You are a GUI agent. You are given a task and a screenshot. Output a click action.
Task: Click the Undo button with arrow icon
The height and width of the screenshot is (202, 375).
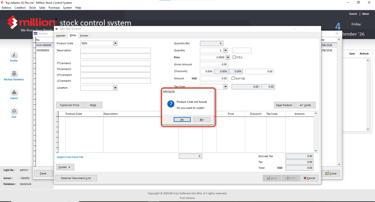305,105
